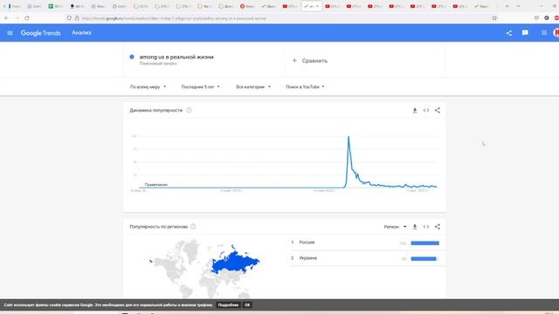Image resolution: width=559 pixels, height=314 pixels.
Task: Click Подробнее in the cookie banner
Action: (x=228, y=305)
